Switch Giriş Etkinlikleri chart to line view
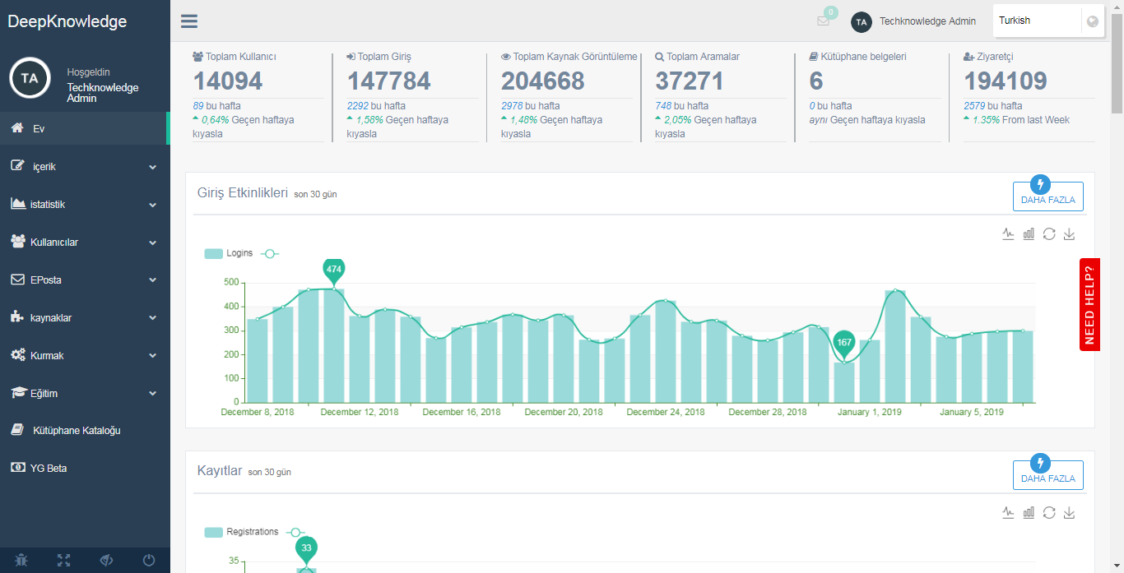 pos(1008,234)
